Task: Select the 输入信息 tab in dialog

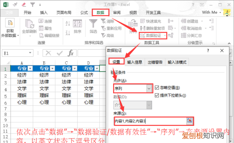Action: 135,62
